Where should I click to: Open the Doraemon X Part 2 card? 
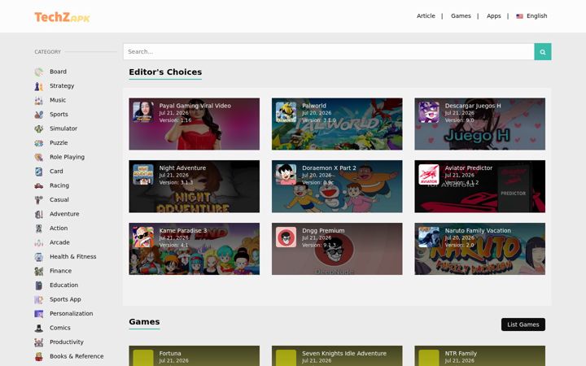coord(337,186)
